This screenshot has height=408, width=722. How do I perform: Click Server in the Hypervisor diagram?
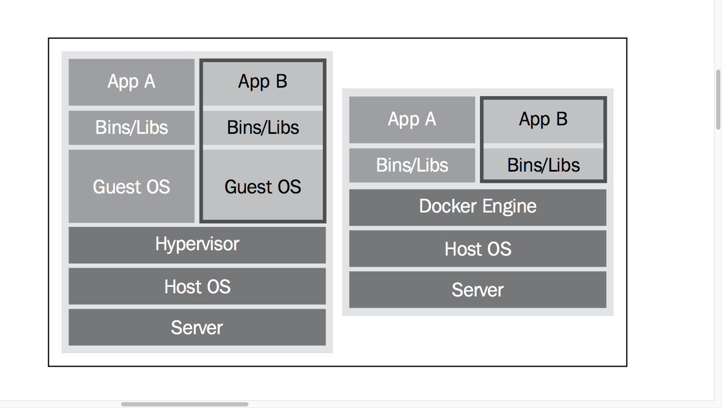[x=197, y=328]
